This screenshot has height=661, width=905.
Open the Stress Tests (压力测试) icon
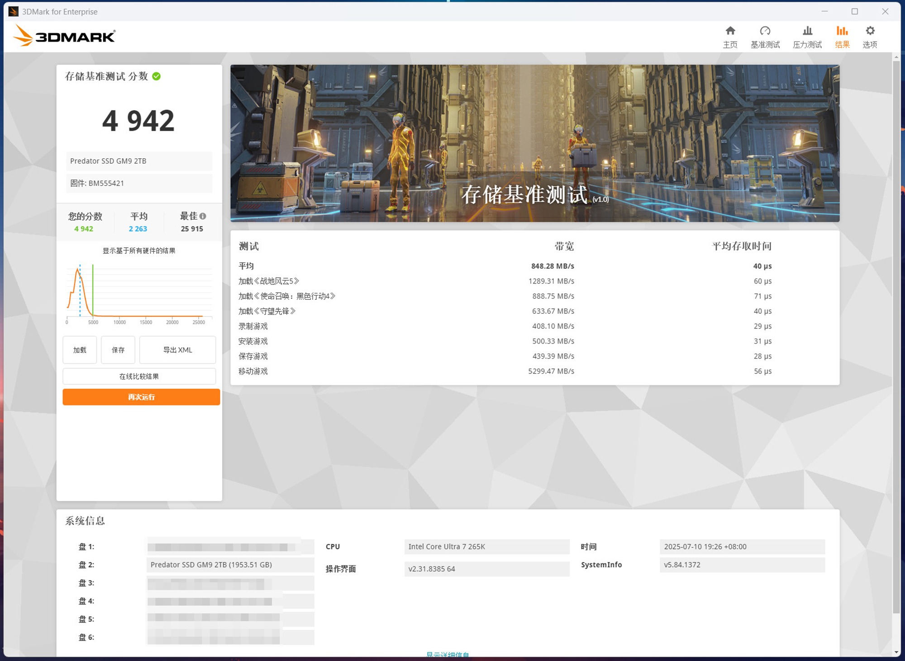tap(807, 31)
